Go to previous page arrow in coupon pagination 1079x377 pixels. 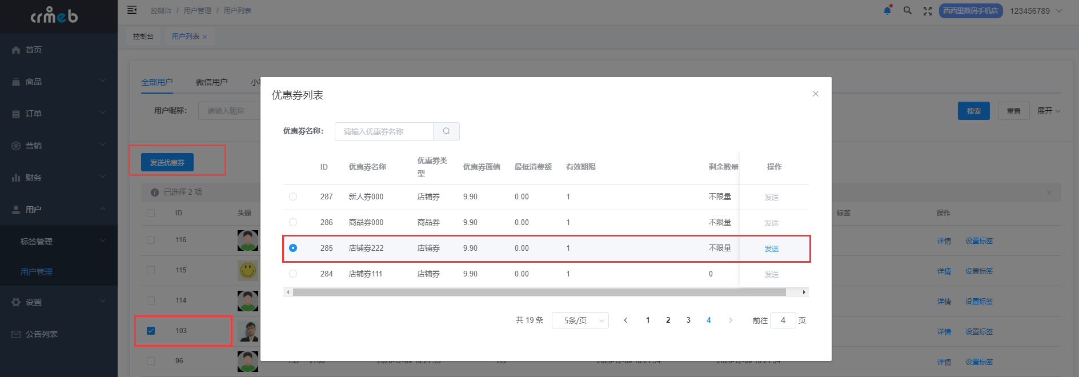pyautogui.click(x=625, y=320)
